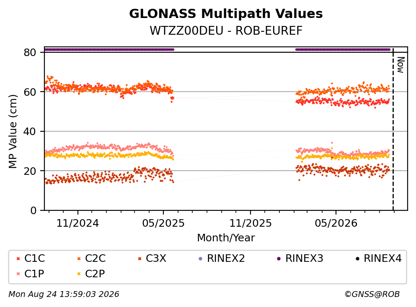The image size is (416, 307).
Task: Click the 05/2025 x-axis label
Action: (x=163, y=223)
